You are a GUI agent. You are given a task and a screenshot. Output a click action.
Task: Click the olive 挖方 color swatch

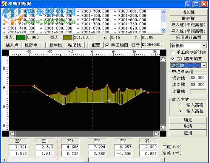tap(68, 37)
